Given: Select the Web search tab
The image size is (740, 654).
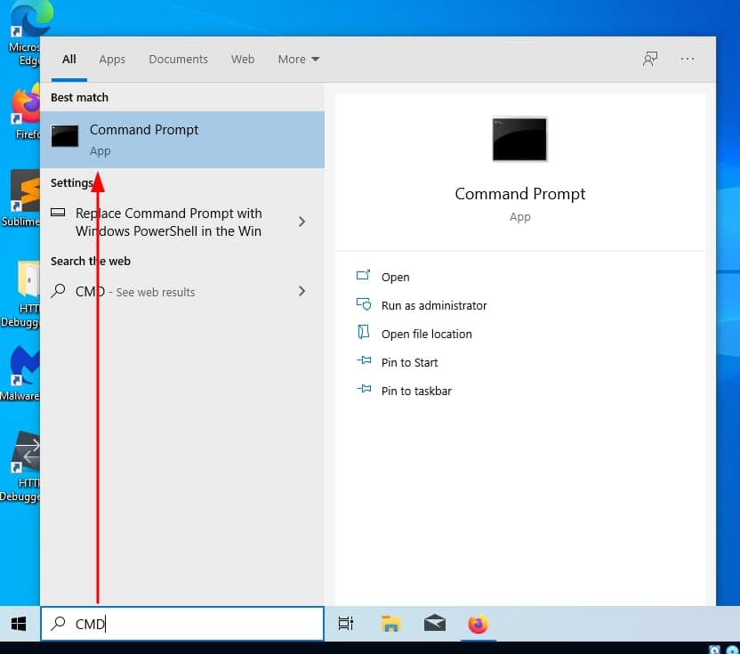Looking at the screenshot, I should (x=243, y=60).
